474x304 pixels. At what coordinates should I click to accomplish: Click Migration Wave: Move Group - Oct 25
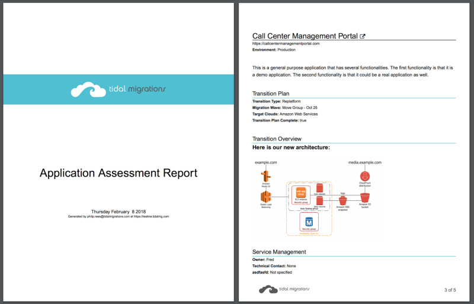point(285,108)
